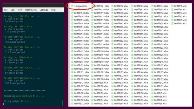
Task: Select file name testfile14.xlsx
Action: [161, 76]
